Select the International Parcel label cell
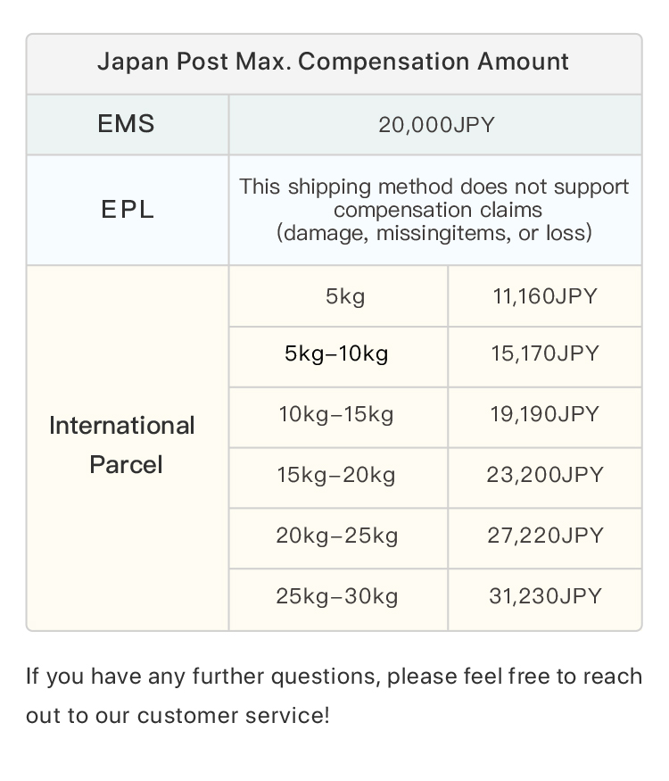Viewport: 669px width, 781px height. [125, 445]
